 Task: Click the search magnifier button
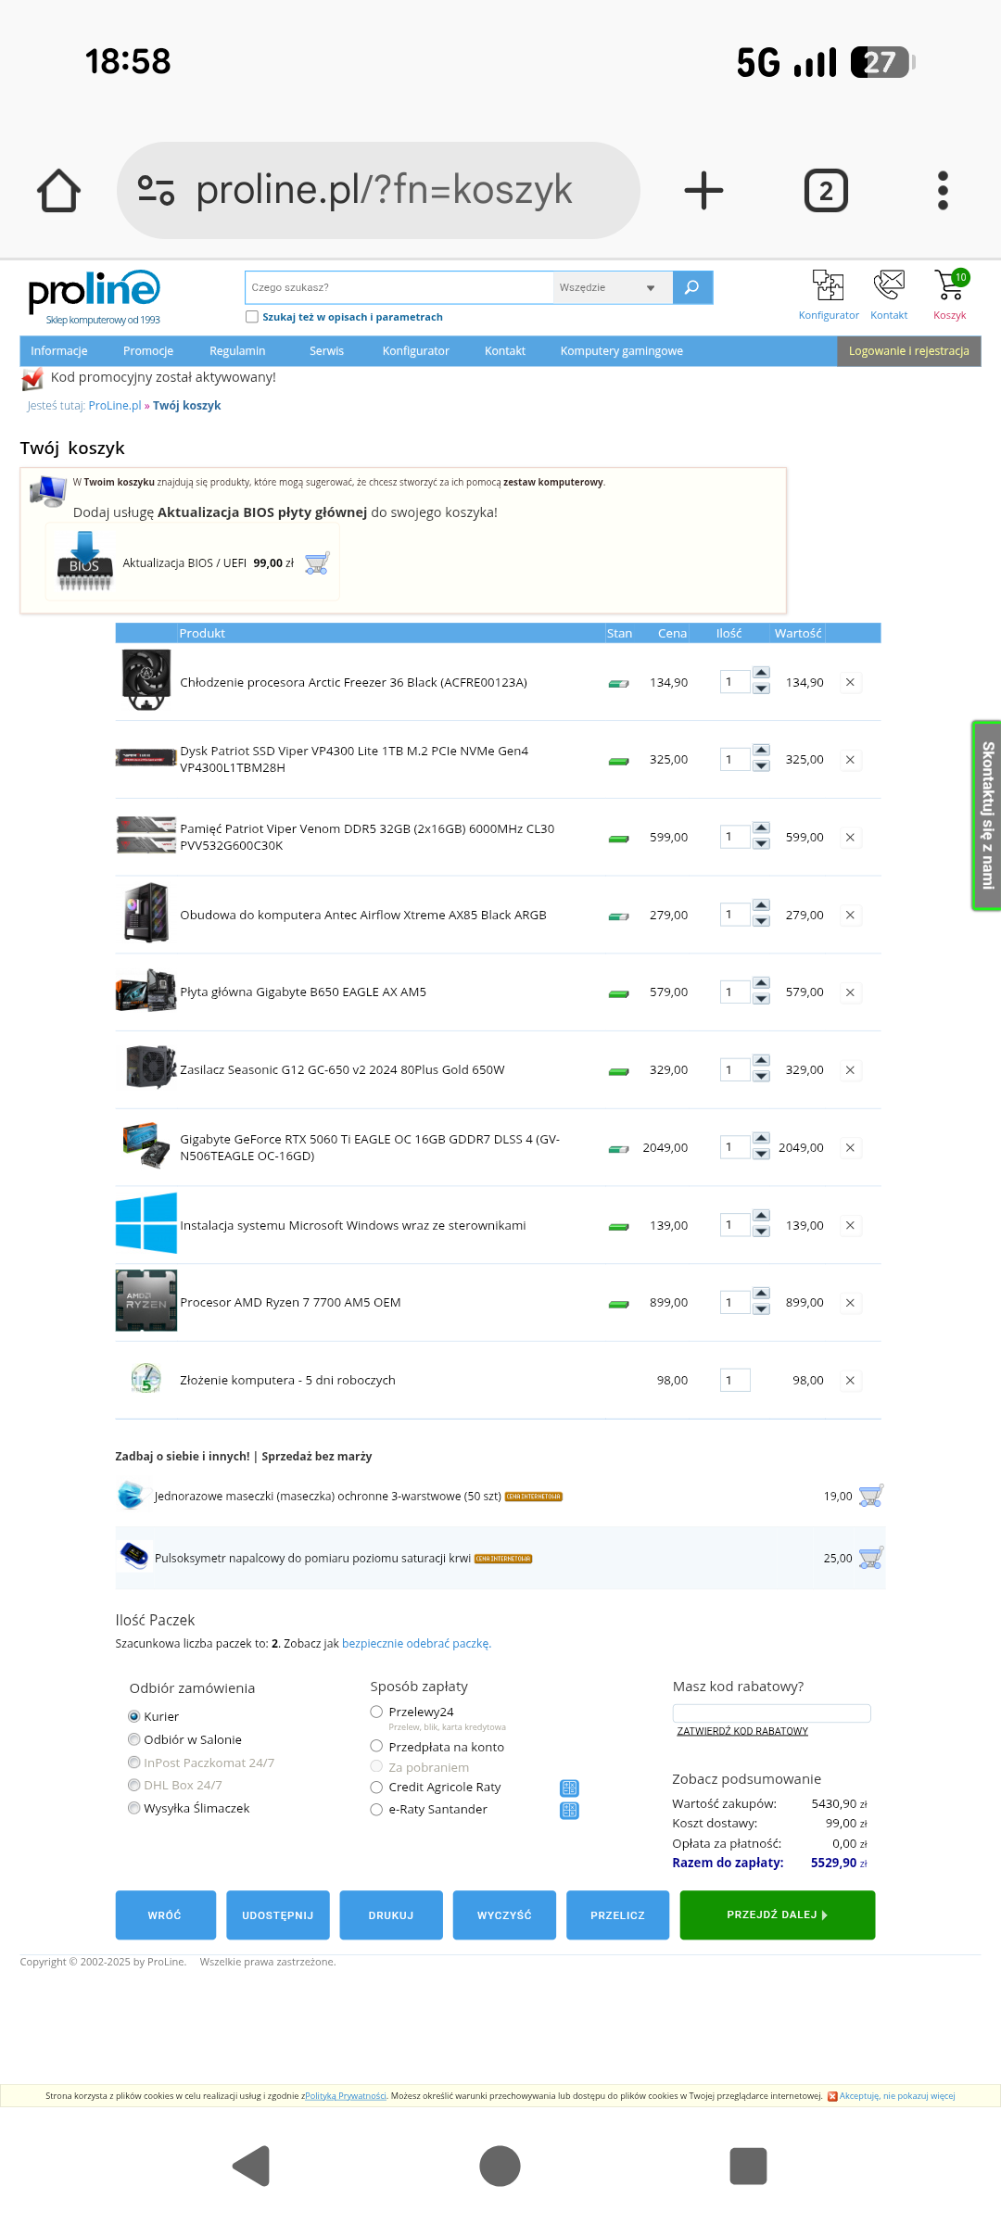click(692, 287)
